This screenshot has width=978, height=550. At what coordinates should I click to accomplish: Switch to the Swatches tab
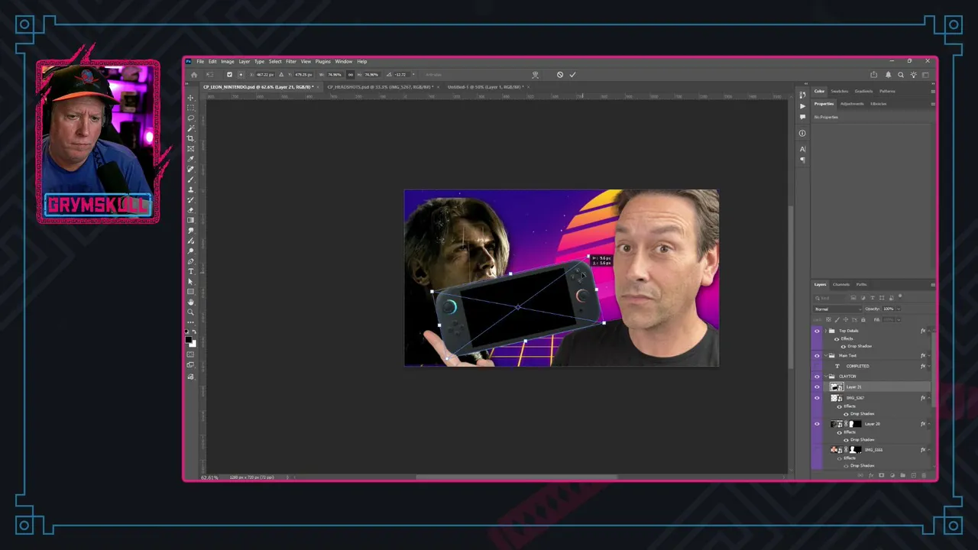tap(840, 91)
